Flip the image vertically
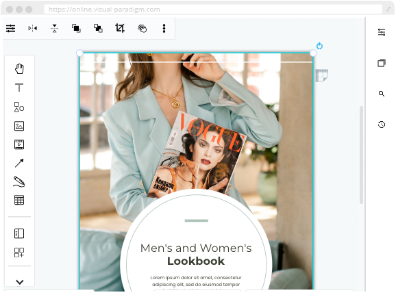 [54, 28]
